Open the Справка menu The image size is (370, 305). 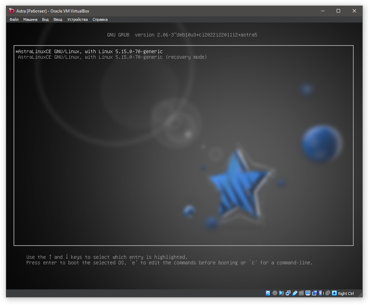click(100, 19)
